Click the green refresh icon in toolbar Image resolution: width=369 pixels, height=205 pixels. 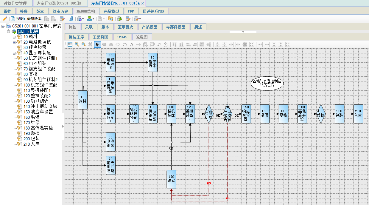tap(119, 19)
